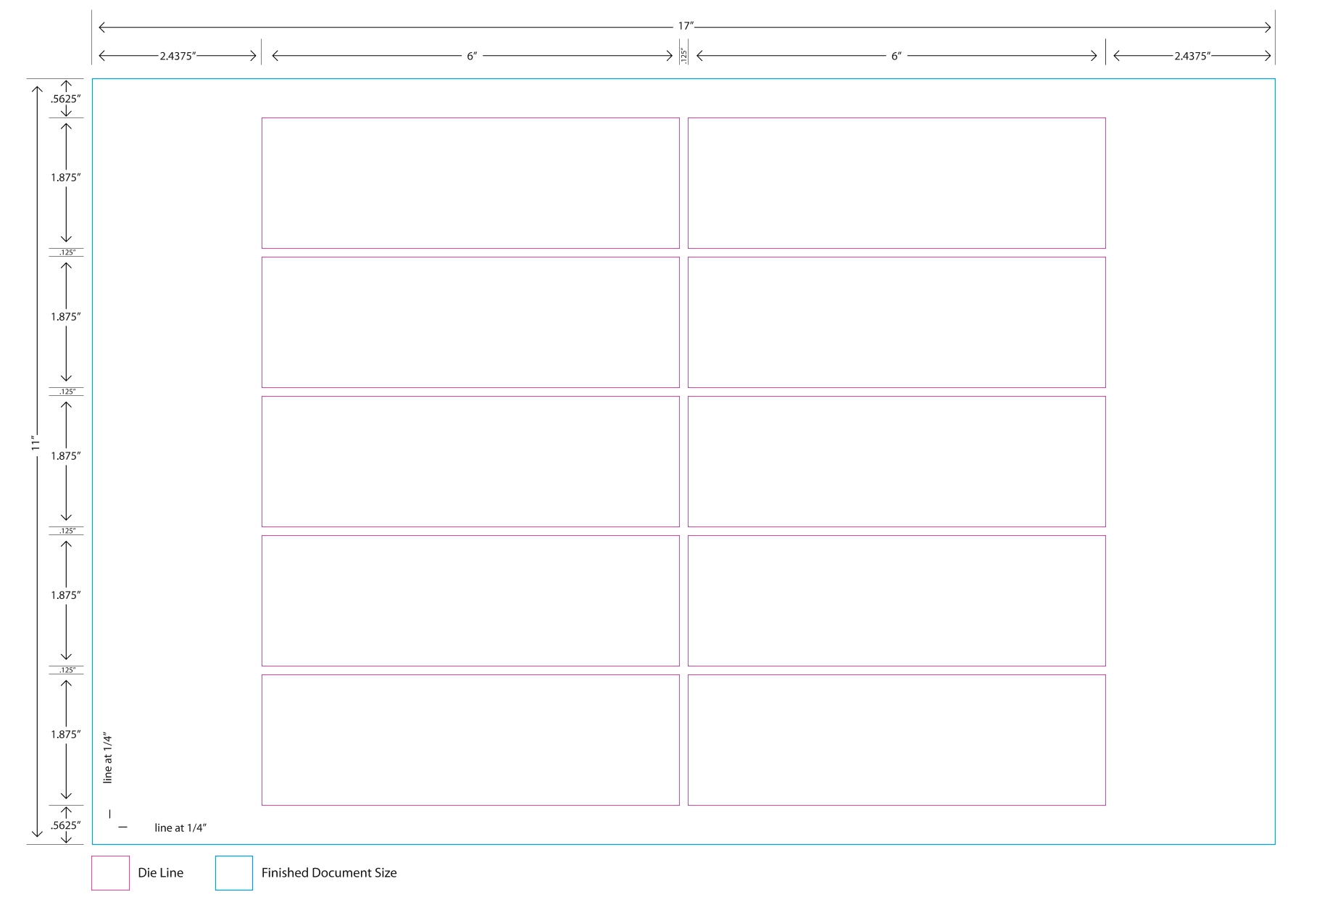Click inside the top-right die line rectangle
1322x905 pixels.
click(x=897, y=183)
